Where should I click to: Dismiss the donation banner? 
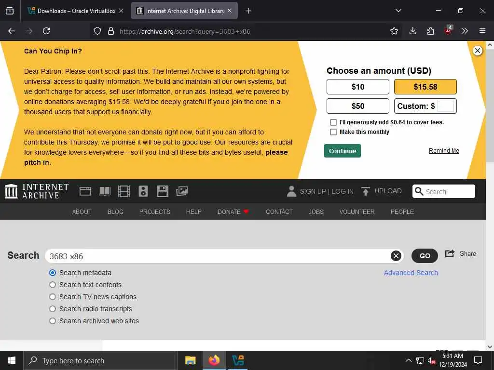pos(478,51)
